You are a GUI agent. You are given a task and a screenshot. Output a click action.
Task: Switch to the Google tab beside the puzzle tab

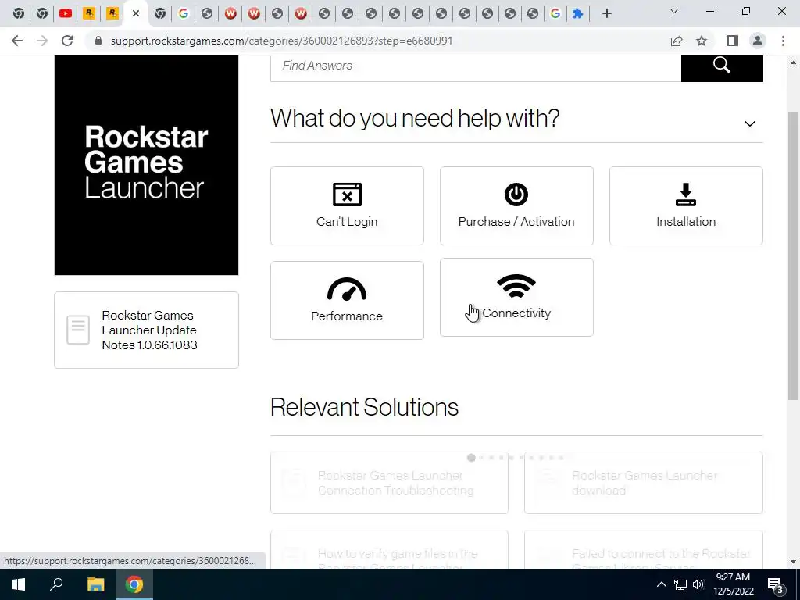pos(555,14)
